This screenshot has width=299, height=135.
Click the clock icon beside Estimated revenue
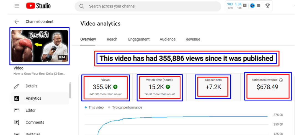coord(281,80)
